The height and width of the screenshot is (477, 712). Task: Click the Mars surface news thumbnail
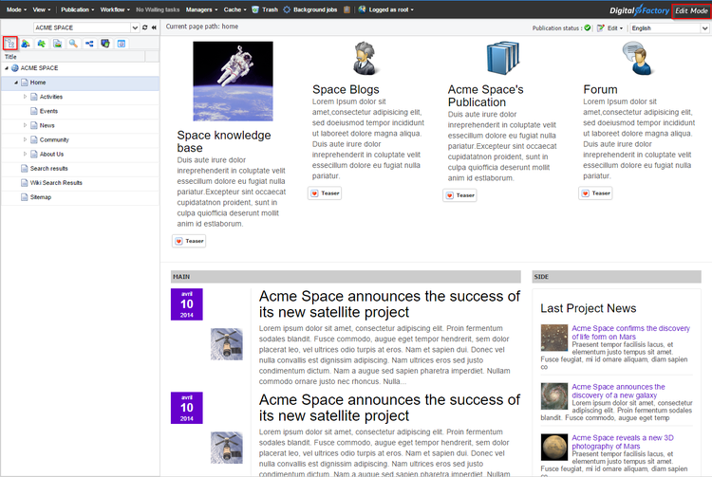[554, 338]
